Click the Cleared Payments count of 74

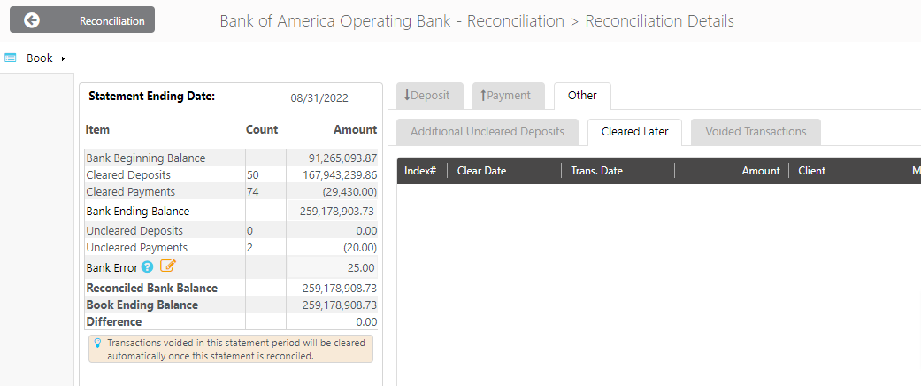tap(253, 192)
